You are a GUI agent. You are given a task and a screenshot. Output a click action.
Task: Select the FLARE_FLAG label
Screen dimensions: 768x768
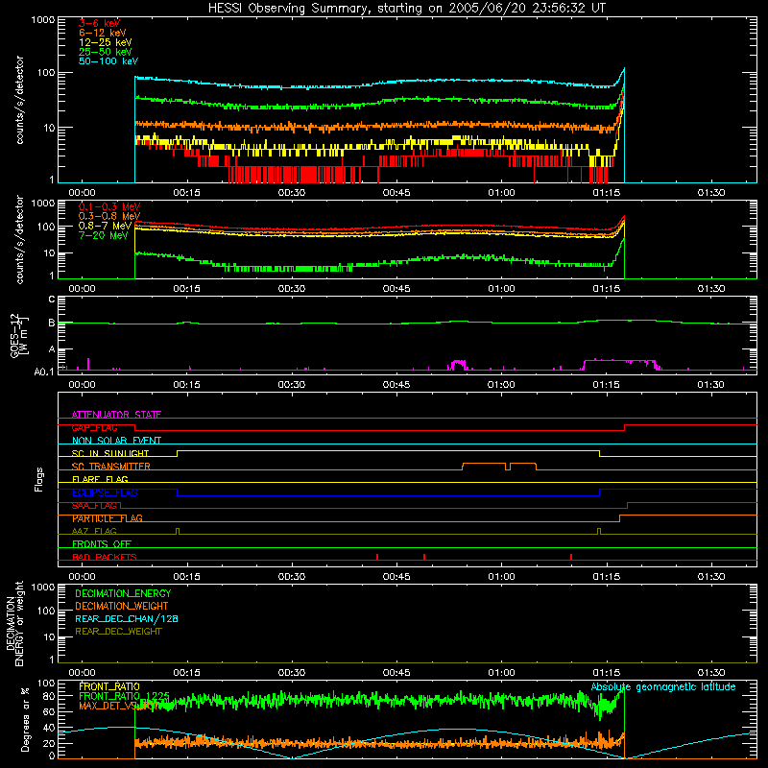pos(100,479)
